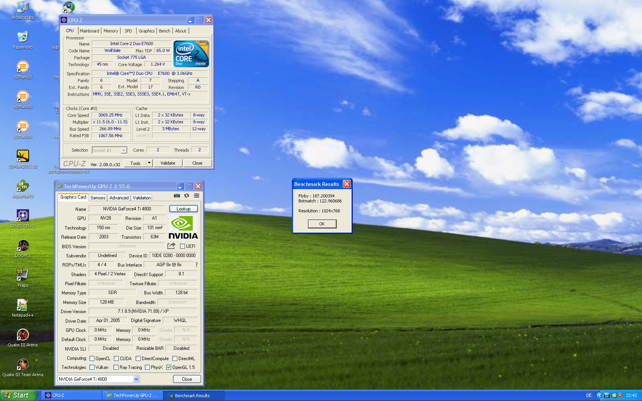
Task: Click the Driver Version 7.1.8.9 field
Action: click(x=143, y=311)
